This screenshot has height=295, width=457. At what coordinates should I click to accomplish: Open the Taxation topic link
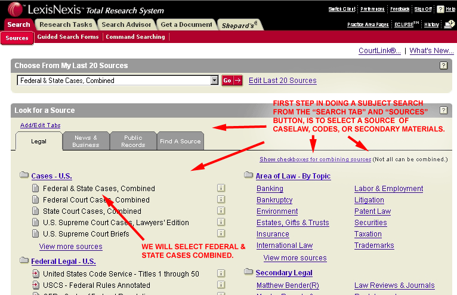point(368,234)
